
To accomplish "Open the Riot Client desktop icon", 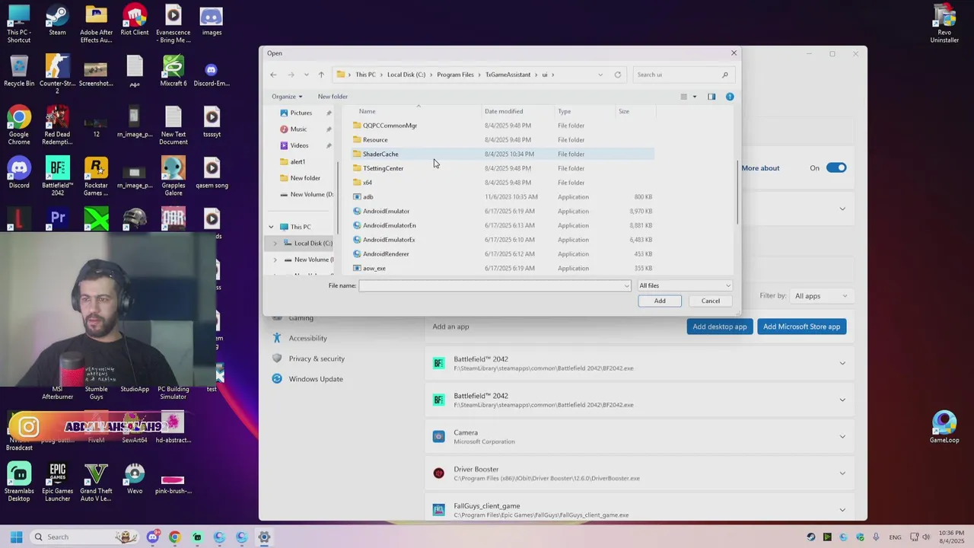I will pyautogui.click(x=135, y=21).
